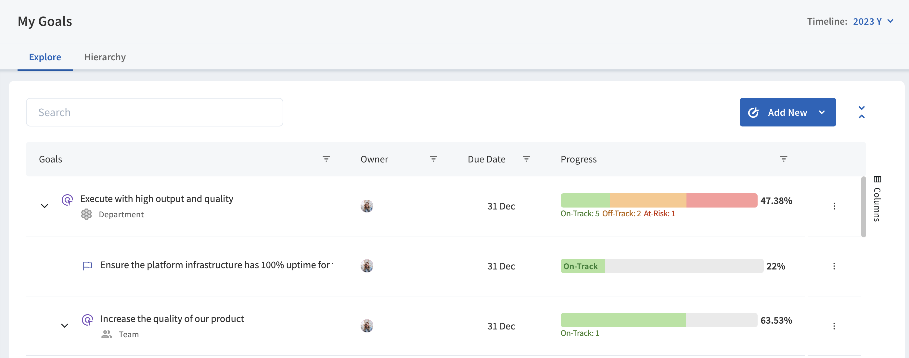Open three-dot menu for platform uptime row

pos(834,266)
